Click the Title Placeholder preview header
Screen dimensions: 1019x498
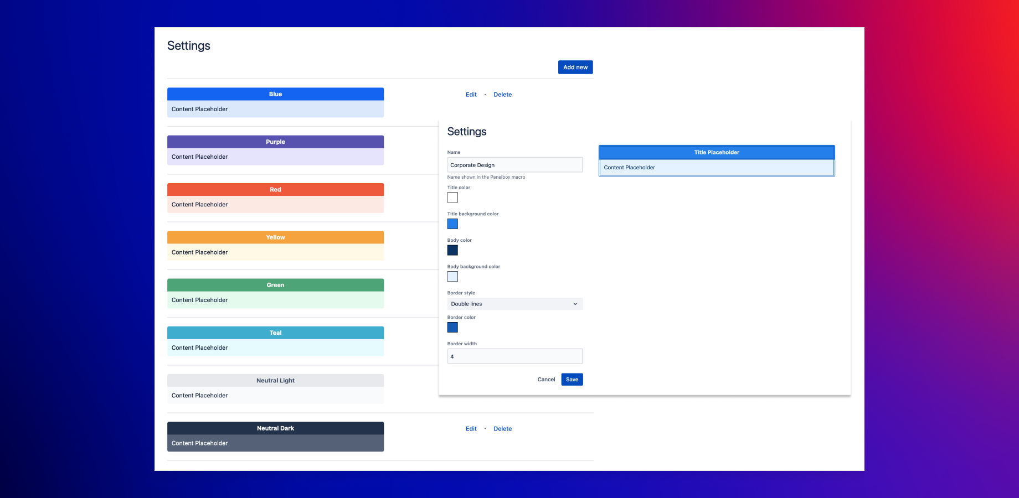tap(716, 152)
